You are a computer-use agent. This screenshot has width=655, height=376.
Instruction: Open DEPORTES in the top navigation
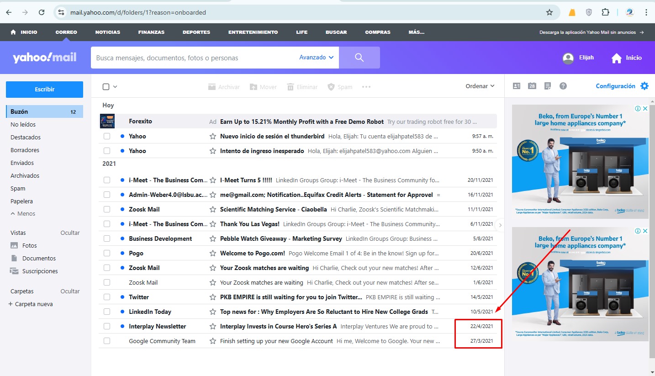coord(196,32)
